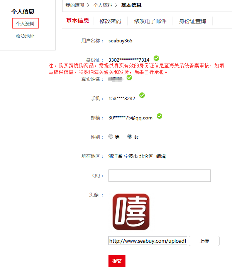
Task: Switch to the 修改密码 tab
Action: point(110,21)
